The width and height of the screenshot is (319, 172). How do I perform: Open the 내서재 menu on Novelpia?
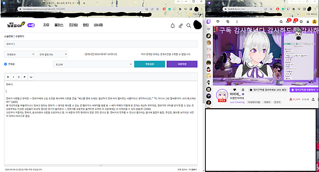pyautogui.click(x=98, y=25)
